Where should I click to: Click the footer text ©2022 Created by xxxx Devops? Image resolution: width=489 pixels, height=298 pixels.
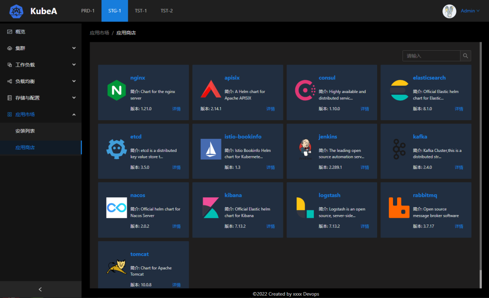(286, 294)
